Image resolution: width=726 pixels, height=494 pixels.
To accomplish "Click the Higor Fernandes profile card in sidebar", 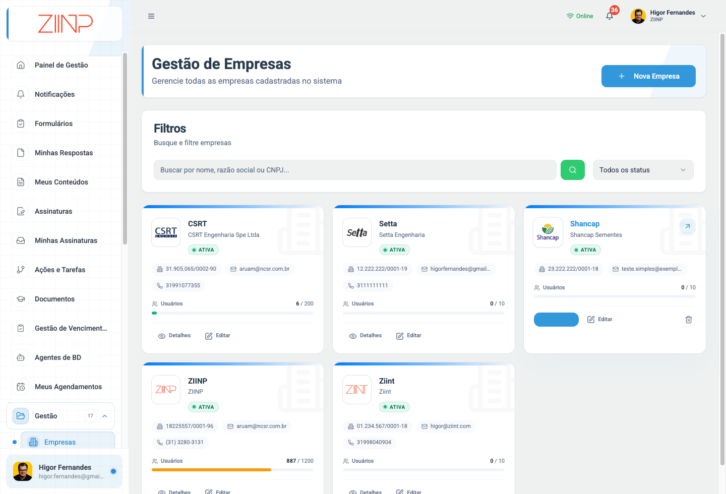I will [64, 471].
